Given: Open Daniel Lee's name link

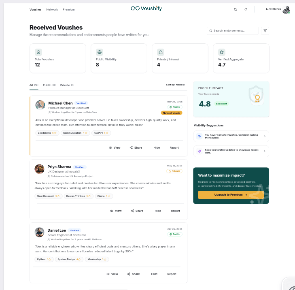Looking at the screenshot, I should pos(57,230).
